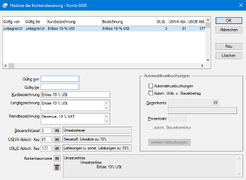Screen dimensions: 246x180
Task: Click the Gegenkonto binoculars lookup icon
Action: coord(215,103)
